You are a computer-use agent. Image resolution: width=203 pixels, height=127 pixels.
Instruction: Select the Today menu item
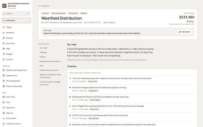(x=16, y=27)
